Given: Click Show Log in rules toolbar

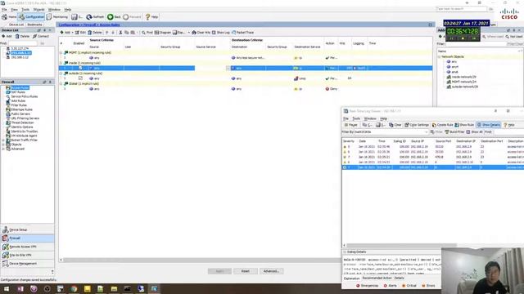Looking at the screenshot, I should 221,33.
